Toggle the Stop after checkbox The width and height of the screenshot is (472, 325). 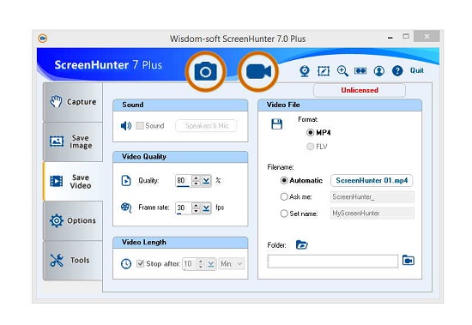[x=140, y=263]
